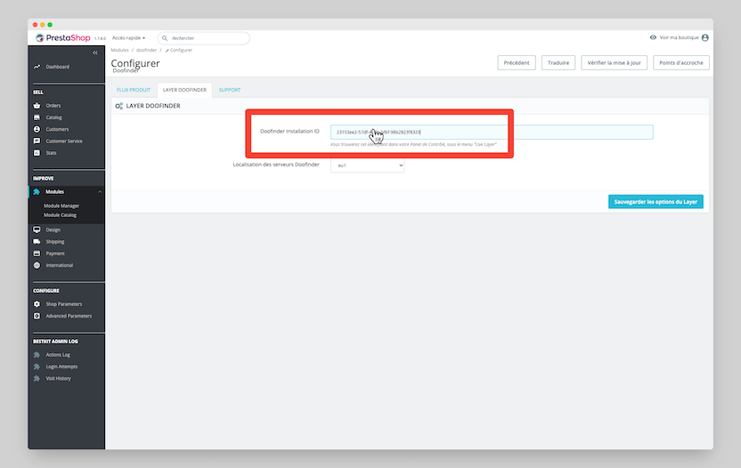Click the Points d'accroche button

coord(681,63)
